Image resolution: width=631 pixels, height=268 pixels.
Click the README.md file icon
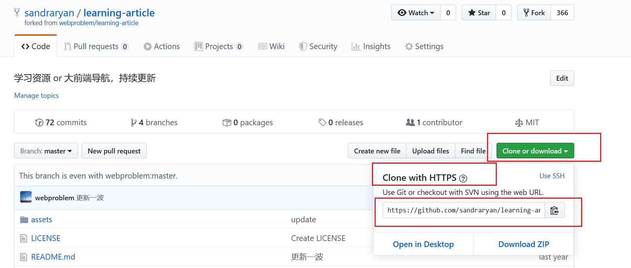click(24, 257)
